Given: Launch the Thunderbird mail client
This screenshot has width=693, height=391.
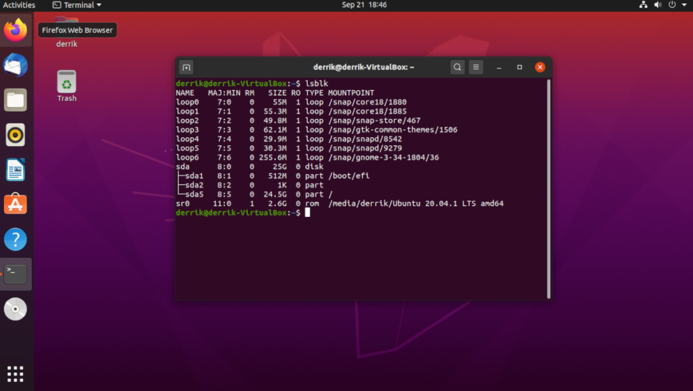Looking at the screenshot, I should pos(15,66).
